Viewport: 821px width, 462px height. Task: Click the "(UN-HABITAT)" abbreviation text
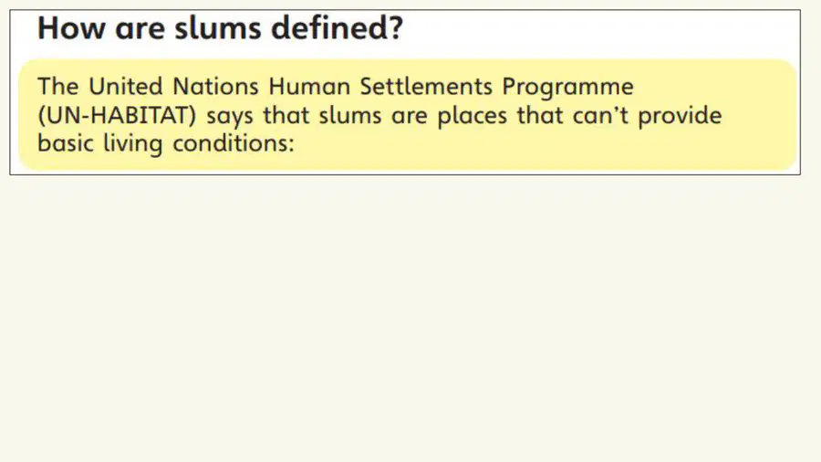click(x=117, y=116)
